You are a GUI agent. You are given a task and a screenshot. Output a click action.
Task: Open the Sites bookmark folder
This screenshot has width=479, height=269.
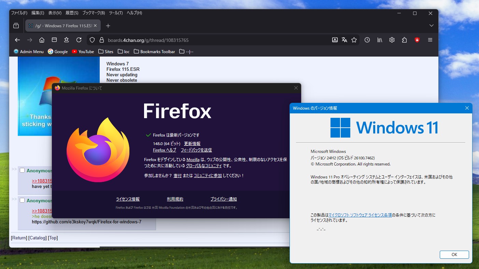pos(105,52)
